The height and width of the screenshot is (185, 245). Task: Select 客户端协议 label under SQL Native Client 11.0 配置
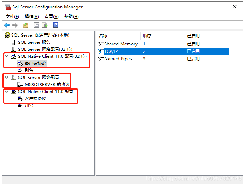[x=35, y=99]
